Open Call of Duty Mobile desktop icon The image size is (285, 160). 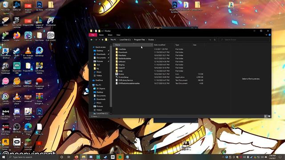[39, 68]
